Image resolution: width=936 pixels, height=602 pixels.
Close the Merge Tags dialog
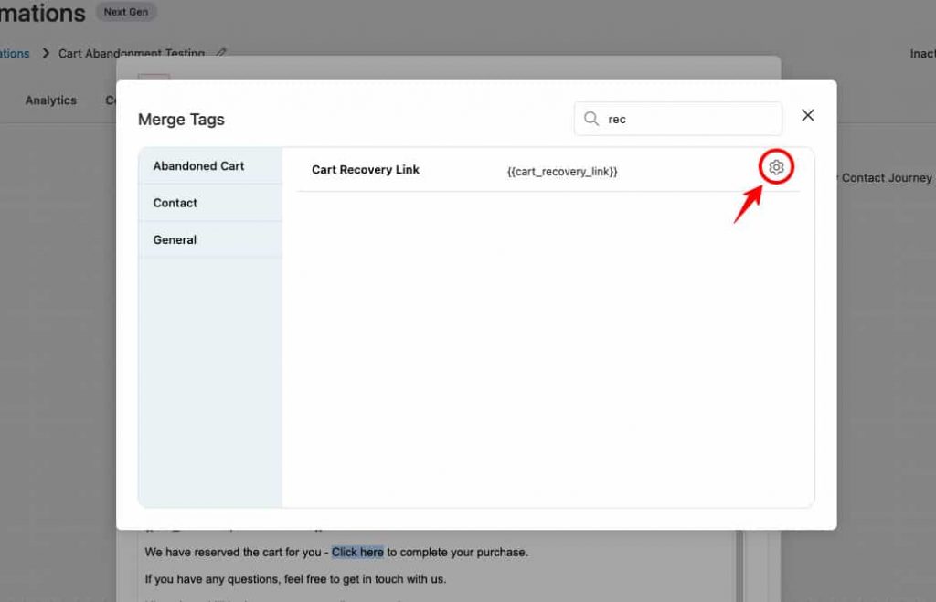tap(808, 115)
